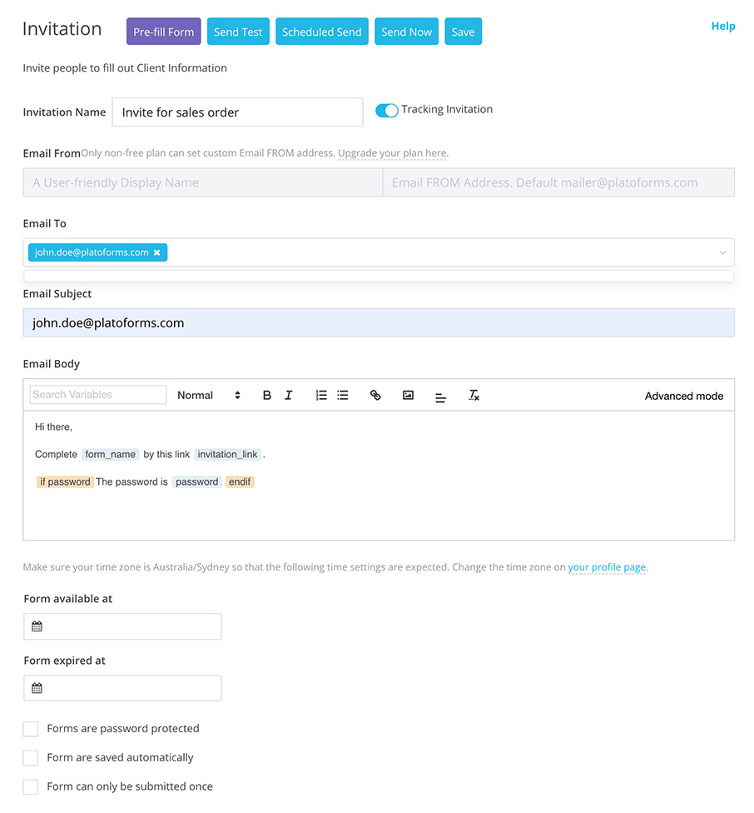Insert a numbered list
Image resolution: width=754 pixels, height=813 pixels.
click(x=321, y=396)
